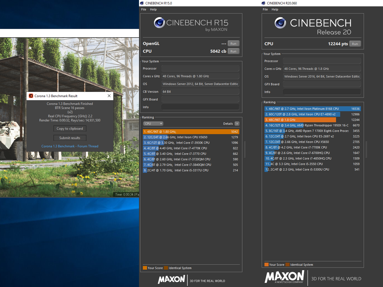This screenshot has width=383, height=287.
Task: Click Copy to clipboard in Corona dialog
Action: pos(70,129)
